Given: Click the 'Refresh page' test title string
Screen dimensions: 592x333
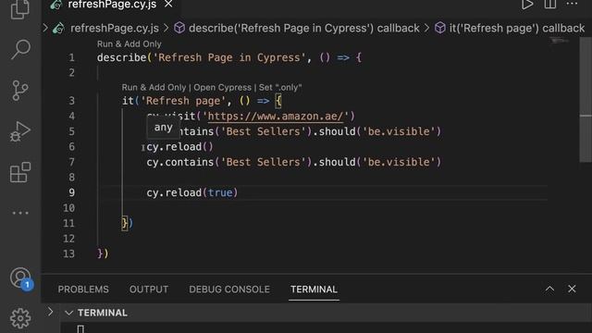Looking at the screenshot, I should click(x=183, y=101).
